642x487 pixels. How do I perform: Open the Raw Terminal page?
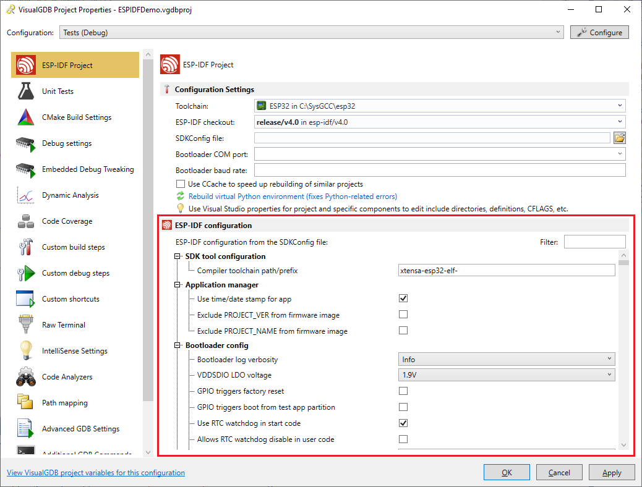[75, 324]
